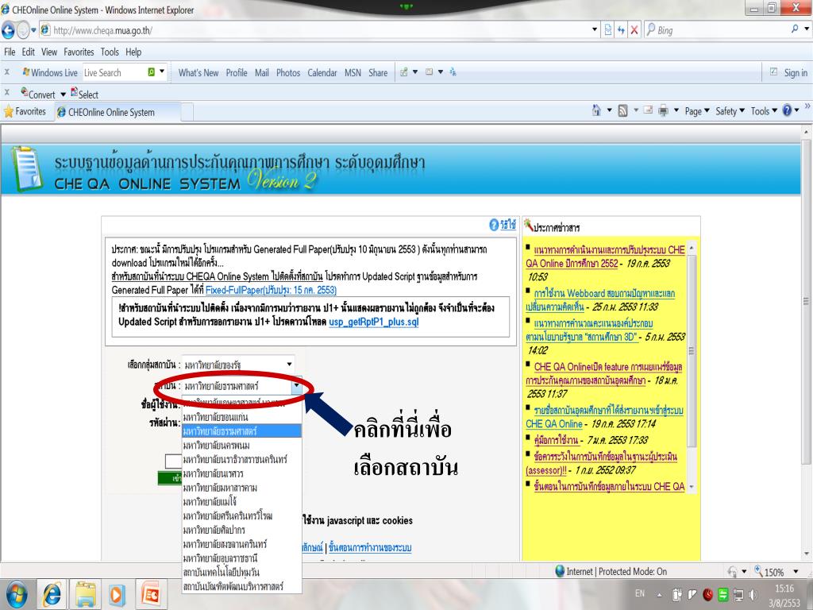Click What's New in Windows Live toolbar
The height and width of the screenshot is (610, 813).
coord(198,72)
